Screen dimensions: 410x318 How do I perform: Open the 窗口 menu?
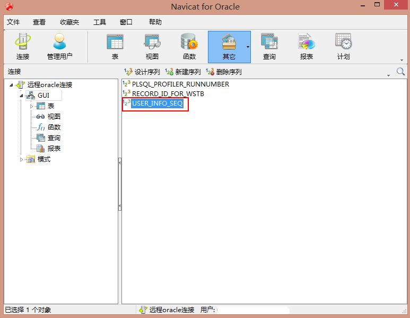click(x=126, y=22)
